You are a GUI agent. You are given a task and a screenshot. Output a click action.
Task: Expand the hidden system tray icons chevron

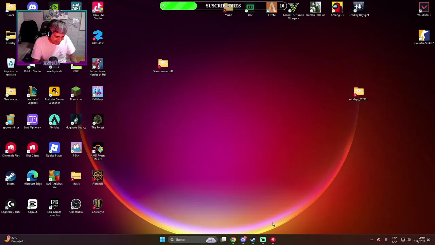371,240
